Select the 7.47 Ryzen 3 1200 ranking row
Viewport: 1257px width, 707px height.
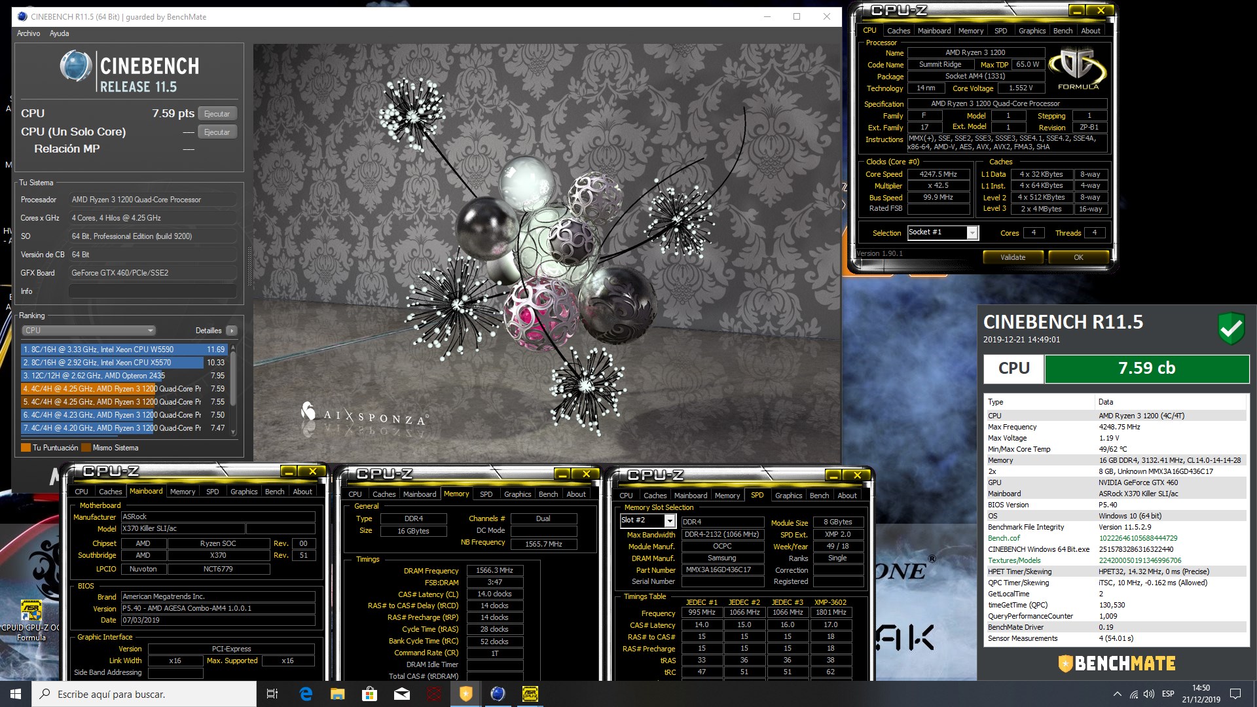(x=124, y=428)
